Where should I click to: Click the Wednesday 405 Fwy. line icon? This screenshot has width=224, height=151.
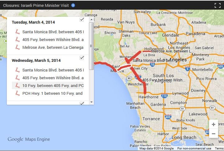[17, 78]
